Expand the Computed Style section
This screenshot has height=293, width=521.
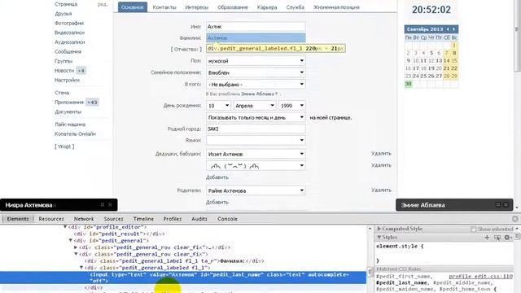(x=379, y=229)
